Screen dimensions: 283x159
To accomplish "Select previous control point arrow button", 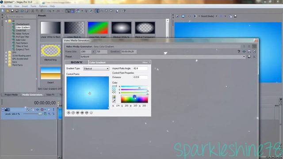I will point(78,113).
